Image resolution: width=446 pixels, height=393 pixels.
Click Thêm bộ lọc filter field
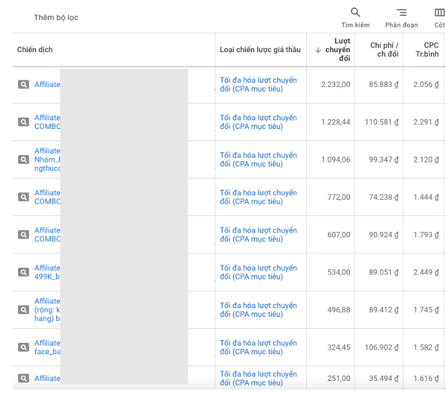pyautogui.click(x=56, y=17)
